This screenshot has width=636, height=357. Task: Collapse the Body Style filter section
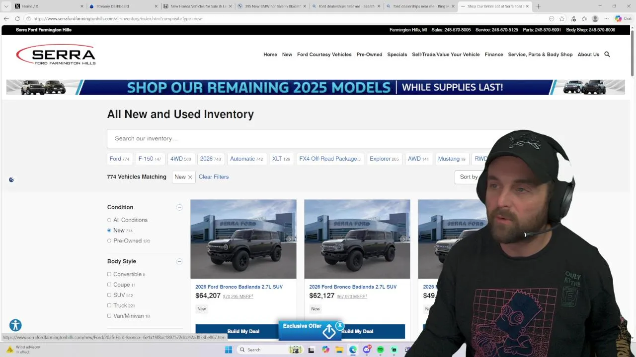tap(179, 261)
